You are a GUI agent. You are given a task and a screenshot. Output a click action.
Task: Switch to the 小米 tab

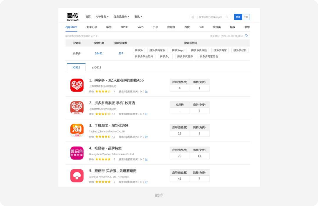tap(155, 27)
